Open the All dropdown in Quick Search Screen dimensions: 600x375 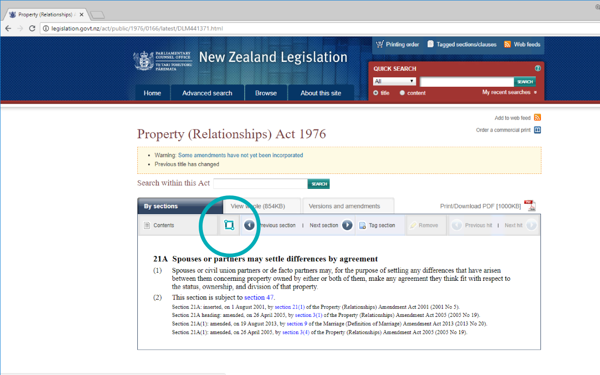coord(395,81)
